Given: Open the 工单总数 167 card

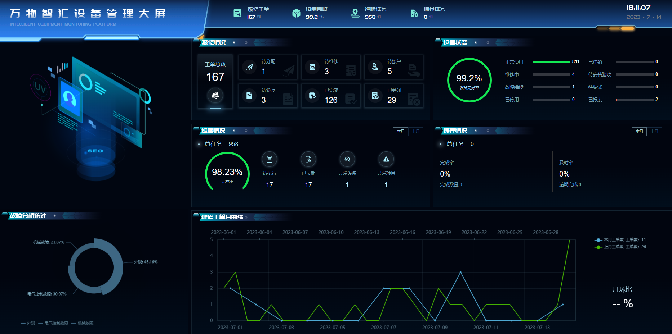Looking at the screenshot, I should (x=215, y=81).
